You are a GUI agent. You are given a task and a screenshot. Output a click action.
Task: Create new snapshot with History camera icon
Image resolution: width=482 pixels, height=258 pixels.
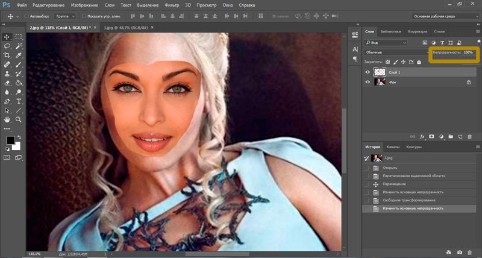[x=460, y=251]
